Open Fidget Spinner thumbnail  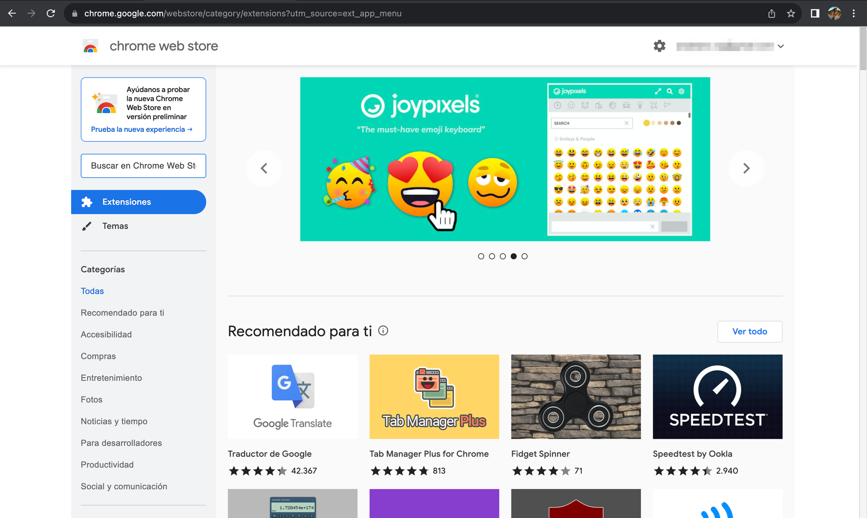tap(576, 397)
